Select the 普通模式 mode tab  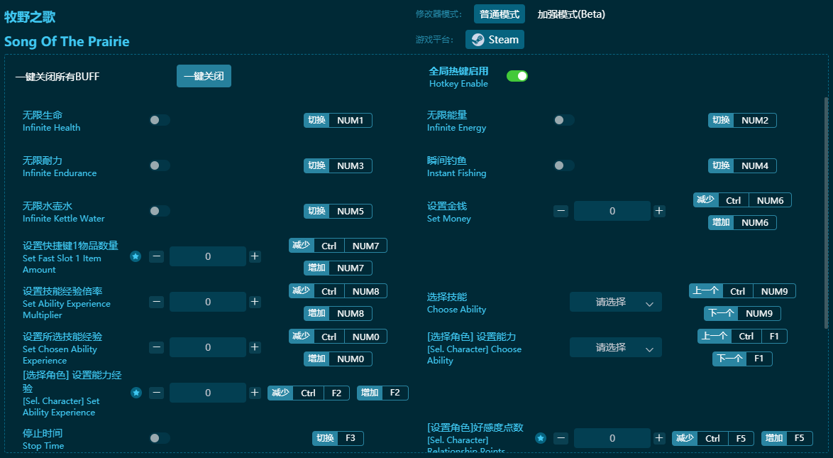[x=499, y=13]
